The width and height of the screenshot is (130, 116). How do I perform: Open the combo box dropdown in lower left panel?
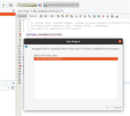9,88
